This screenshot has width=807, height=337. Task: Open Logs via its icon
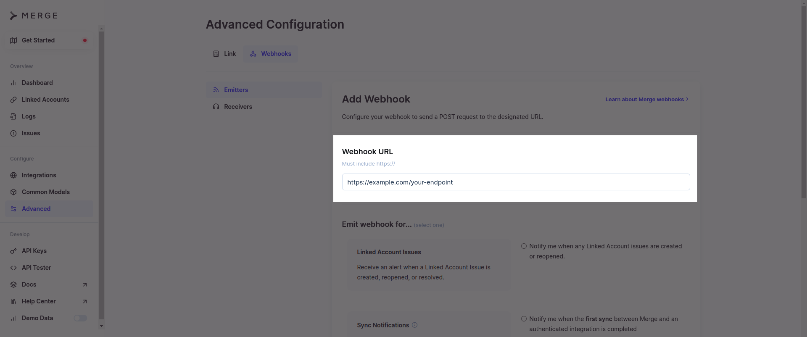[x=13, y=116]
